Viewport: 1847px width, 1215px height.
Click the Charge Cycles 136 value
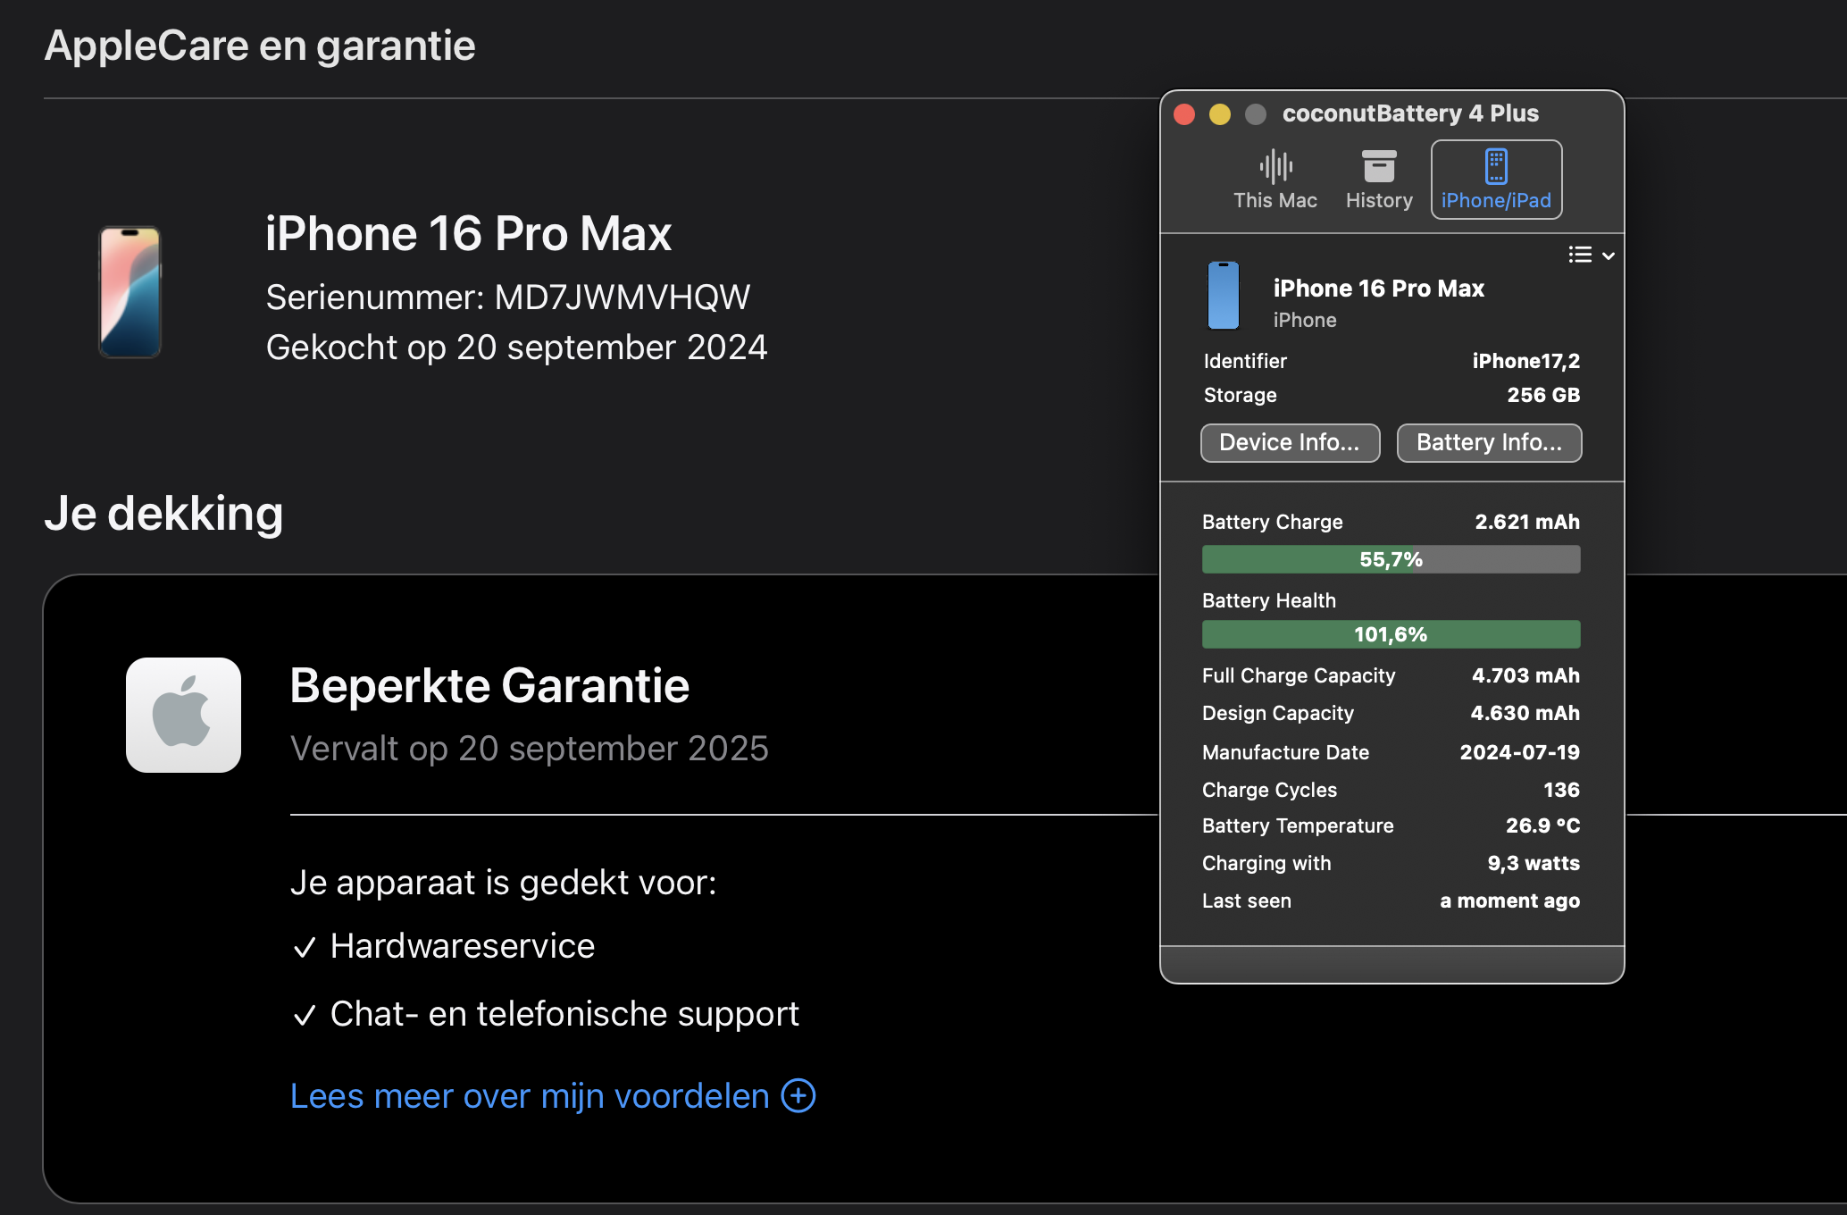[x=1561, y=790]
